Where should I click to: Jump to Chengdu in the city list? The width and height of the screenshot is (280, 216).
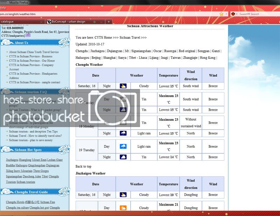coord(82,51)
